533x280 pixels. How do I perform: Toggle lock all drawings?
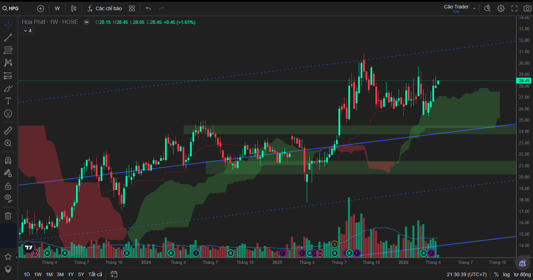tap(8, 186)
